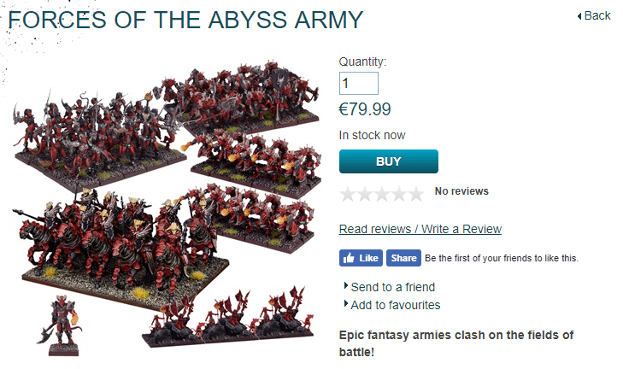Image resolution: width=623 pixels, height=369 pixels.
Task: Open Read reviews / Write a Review
Action: 420,229
